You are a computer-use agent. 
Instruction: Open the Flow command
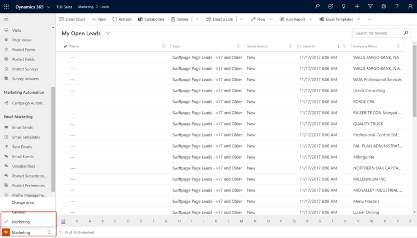click(258, 19)
